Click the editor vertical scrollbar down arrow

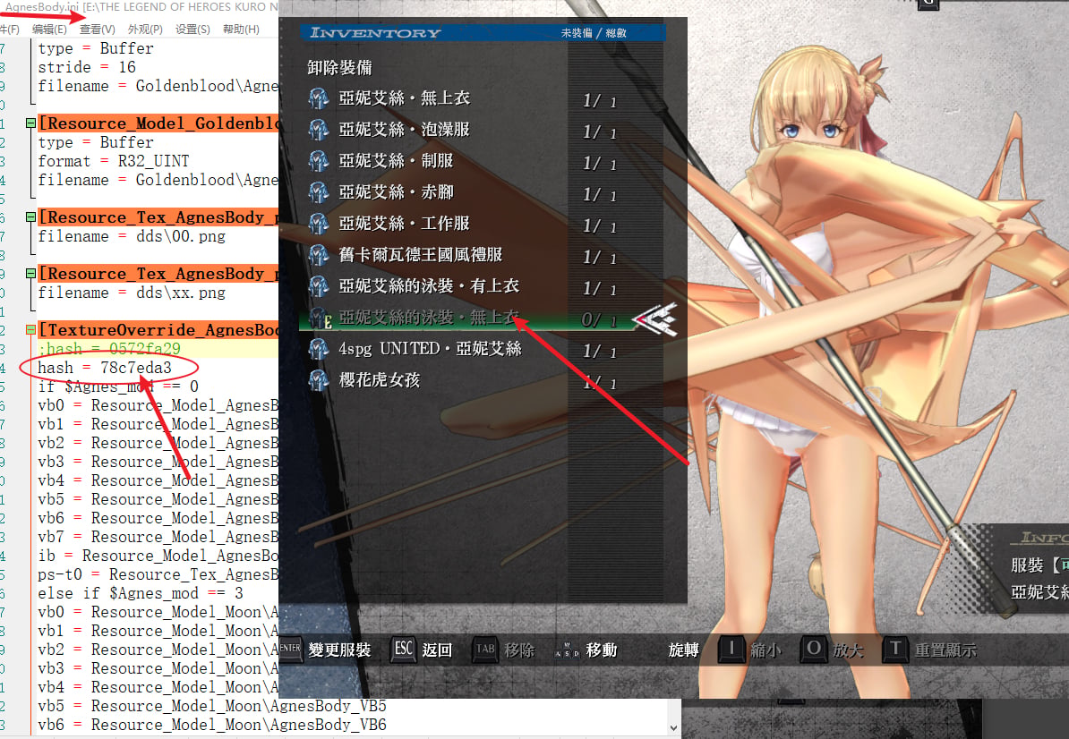[673, 727]
